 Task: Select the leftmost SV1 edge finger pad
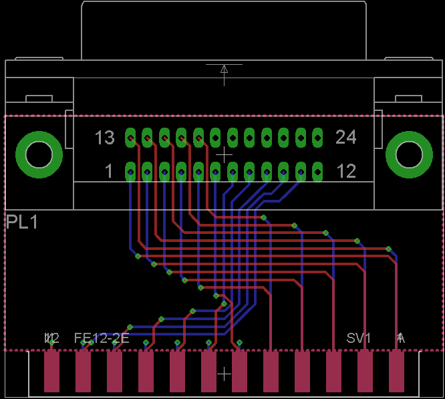click(51, 372)
